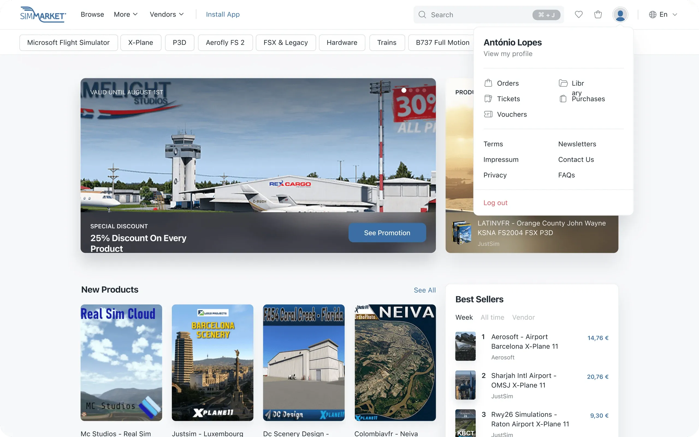Click See All for New Products
Viewport: 699px width, 437px height.
[425, 290]
